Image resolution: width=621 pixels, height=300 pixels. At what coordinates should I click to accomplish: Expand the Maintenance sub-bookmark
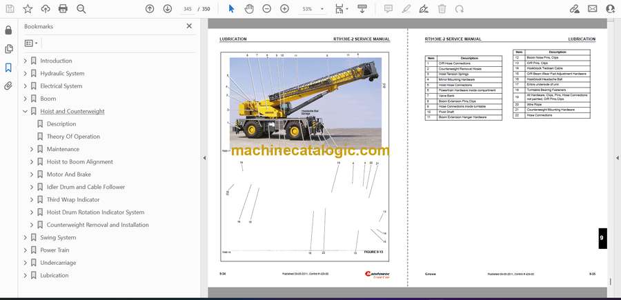point(32,149)
